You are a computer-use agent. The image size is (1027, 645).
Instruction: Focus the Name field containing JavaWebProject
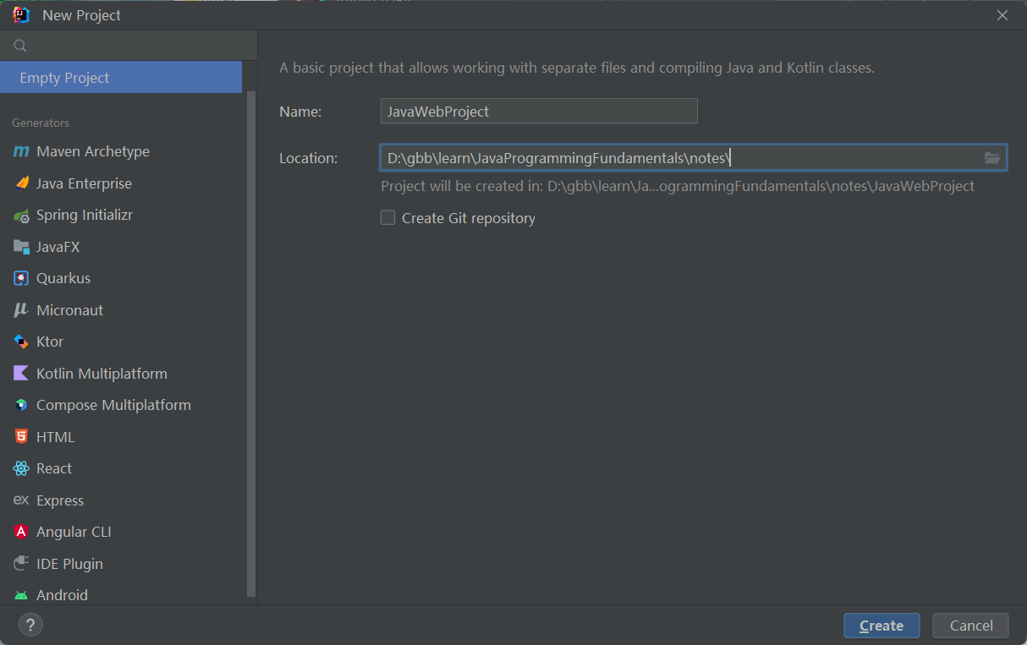[539, 111]
